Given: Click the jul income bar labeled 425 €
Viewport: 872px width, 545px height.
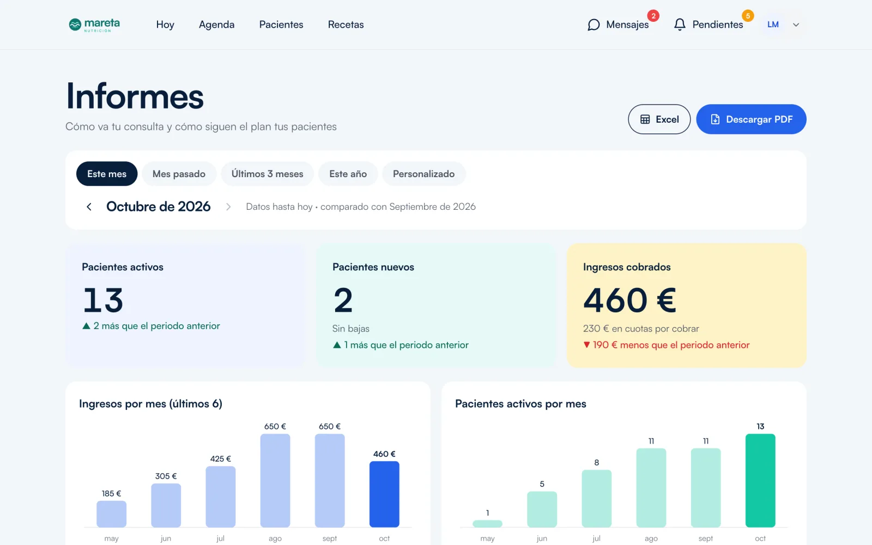Looking at the screenshot, I should (221, 496).
